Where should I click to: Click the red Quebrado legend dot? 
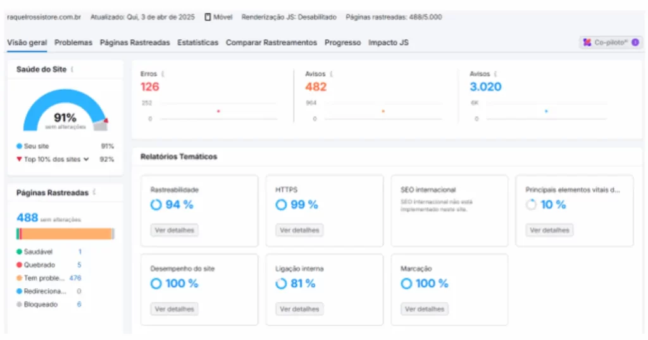point(19,265)
